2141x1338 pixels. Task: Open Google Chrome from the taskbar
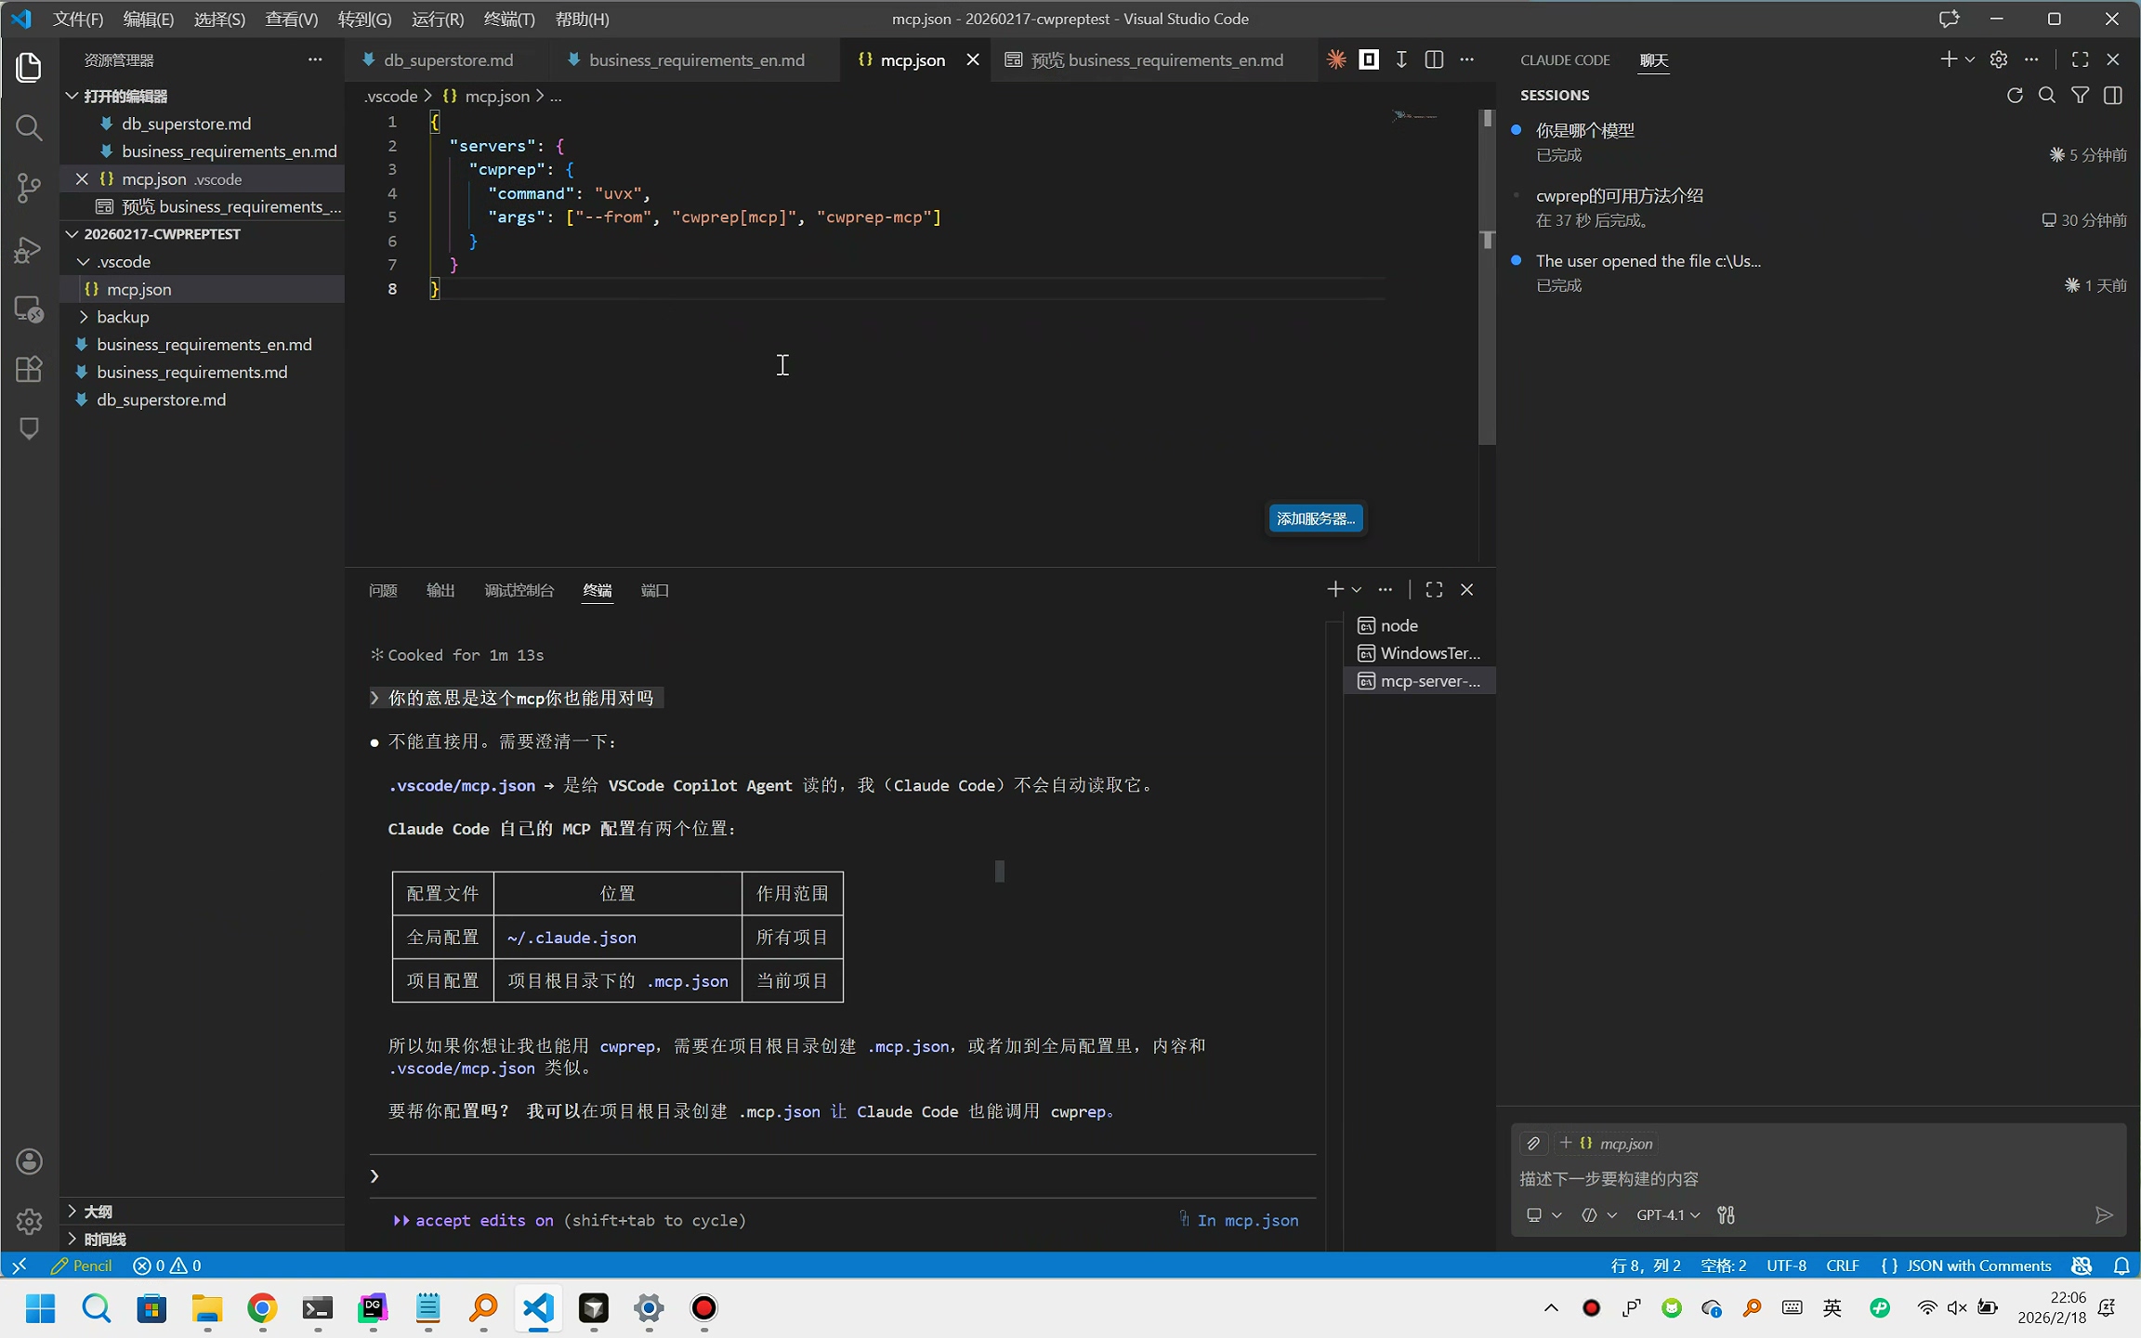point(262,1308)
